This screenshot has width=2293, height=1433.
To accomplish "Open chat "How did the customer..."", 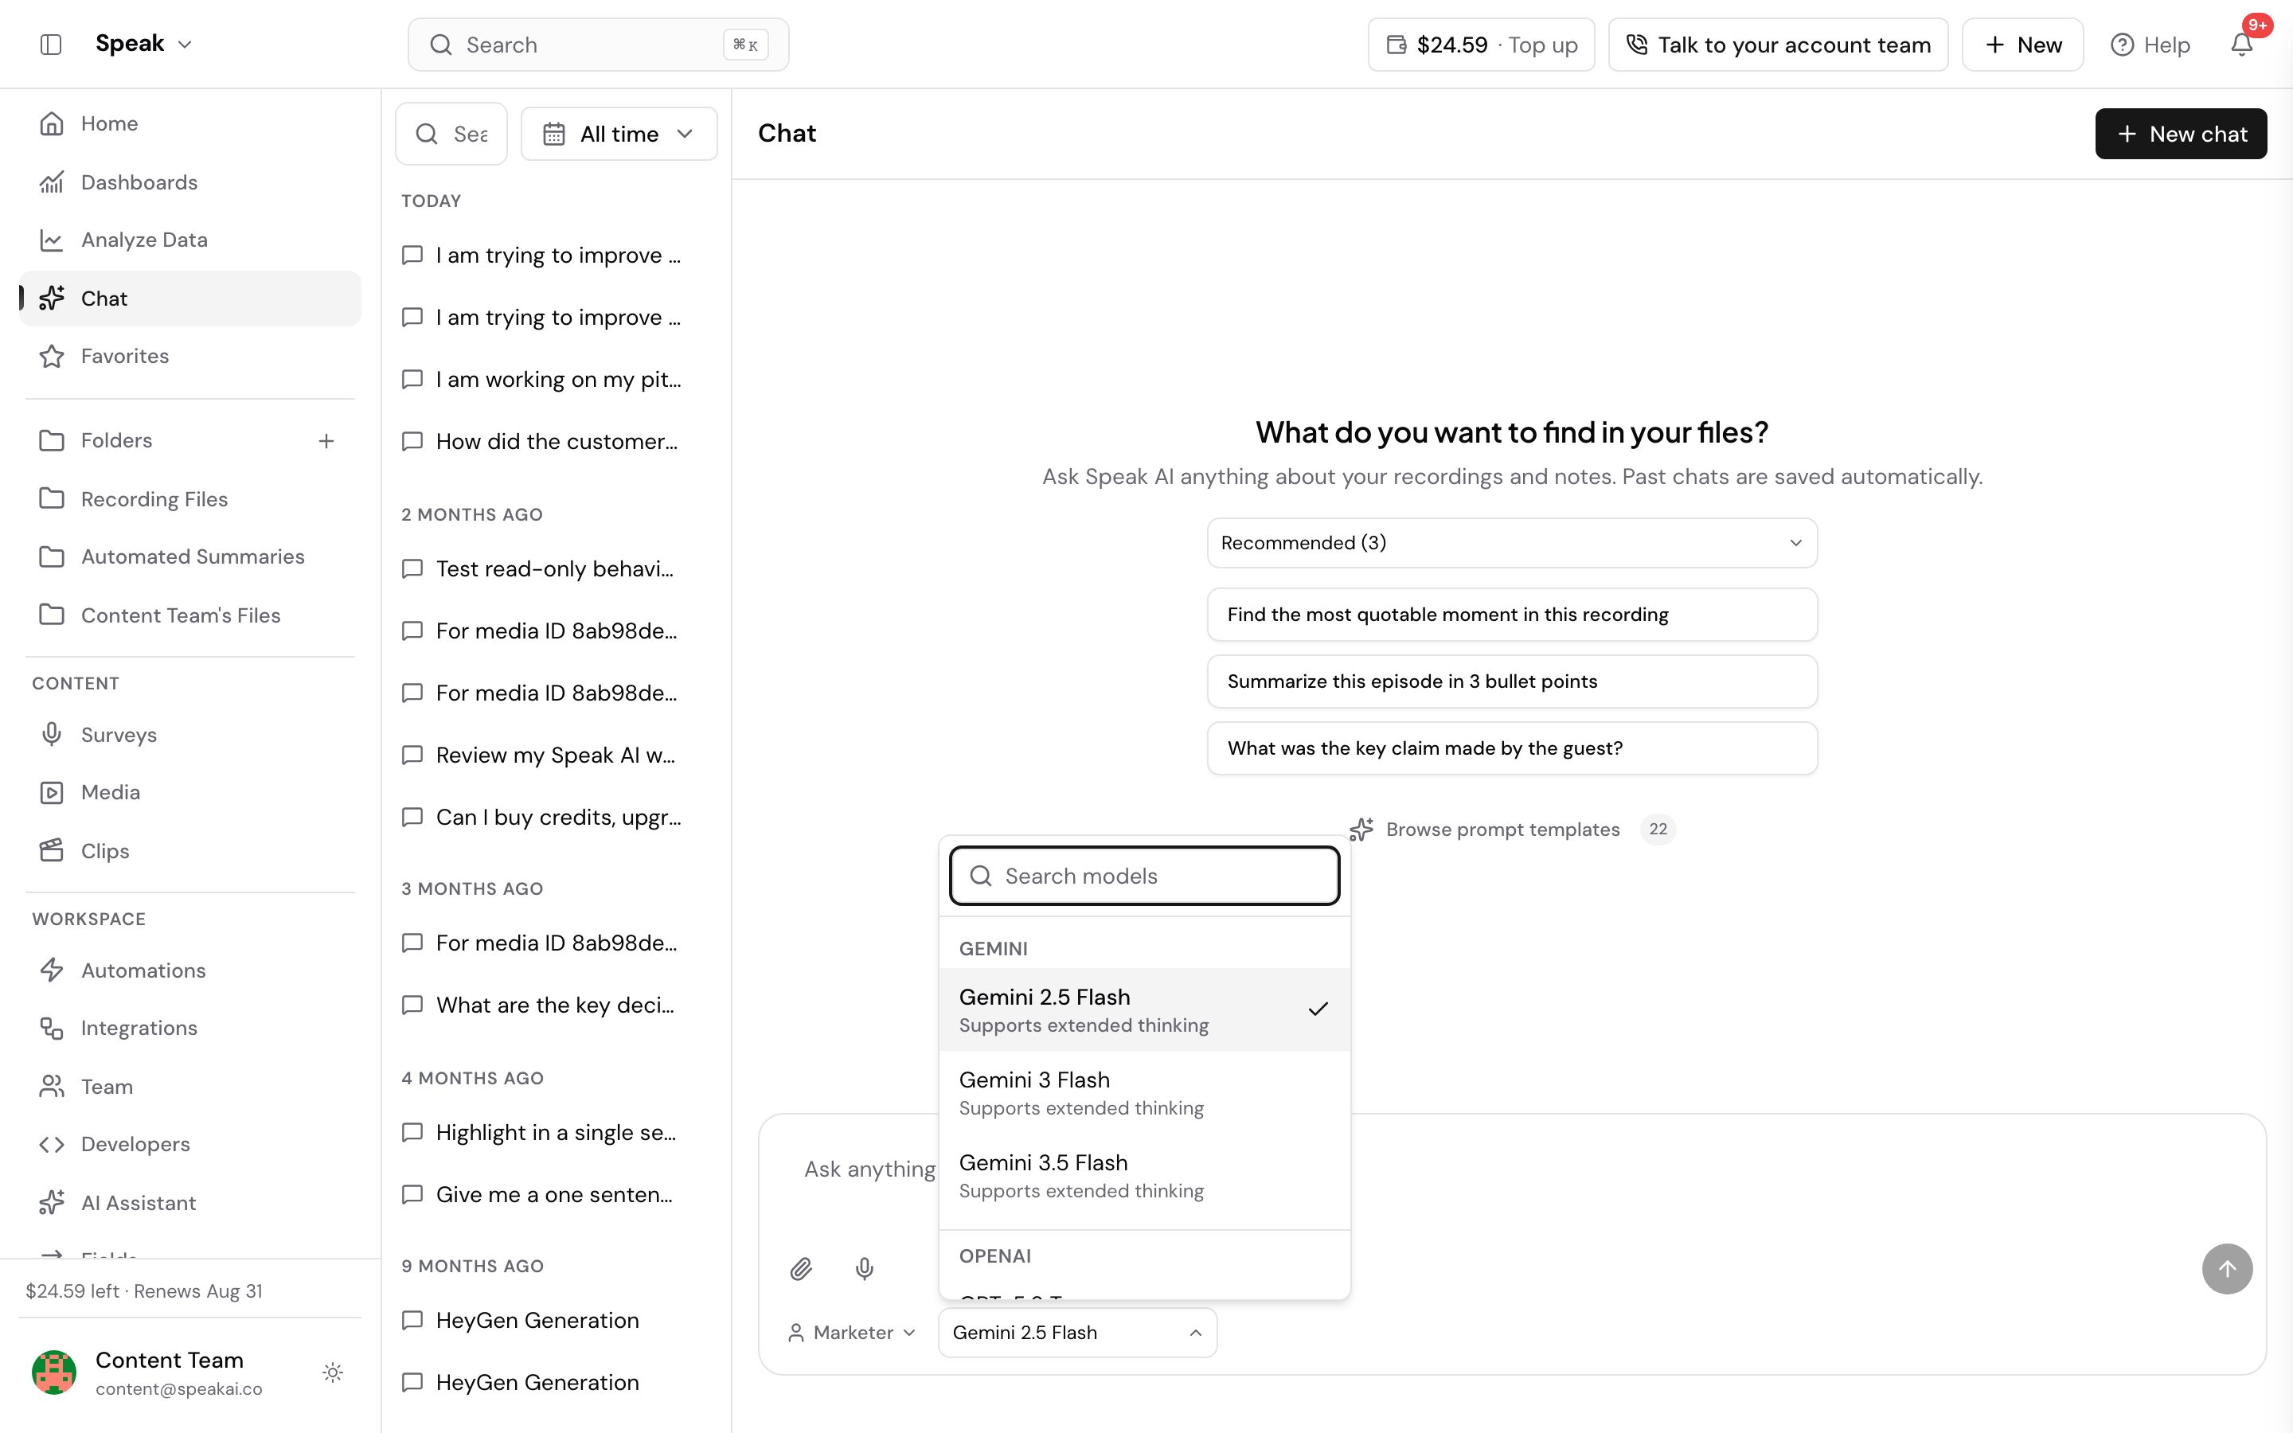I will point(542,442).
